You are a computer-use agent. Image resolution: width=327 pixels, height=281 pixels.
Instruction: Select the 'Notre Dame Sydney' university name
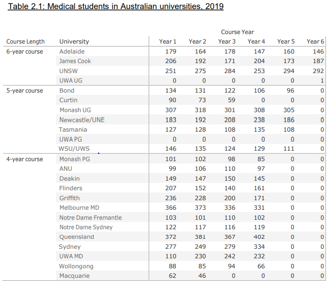(86, 227)
